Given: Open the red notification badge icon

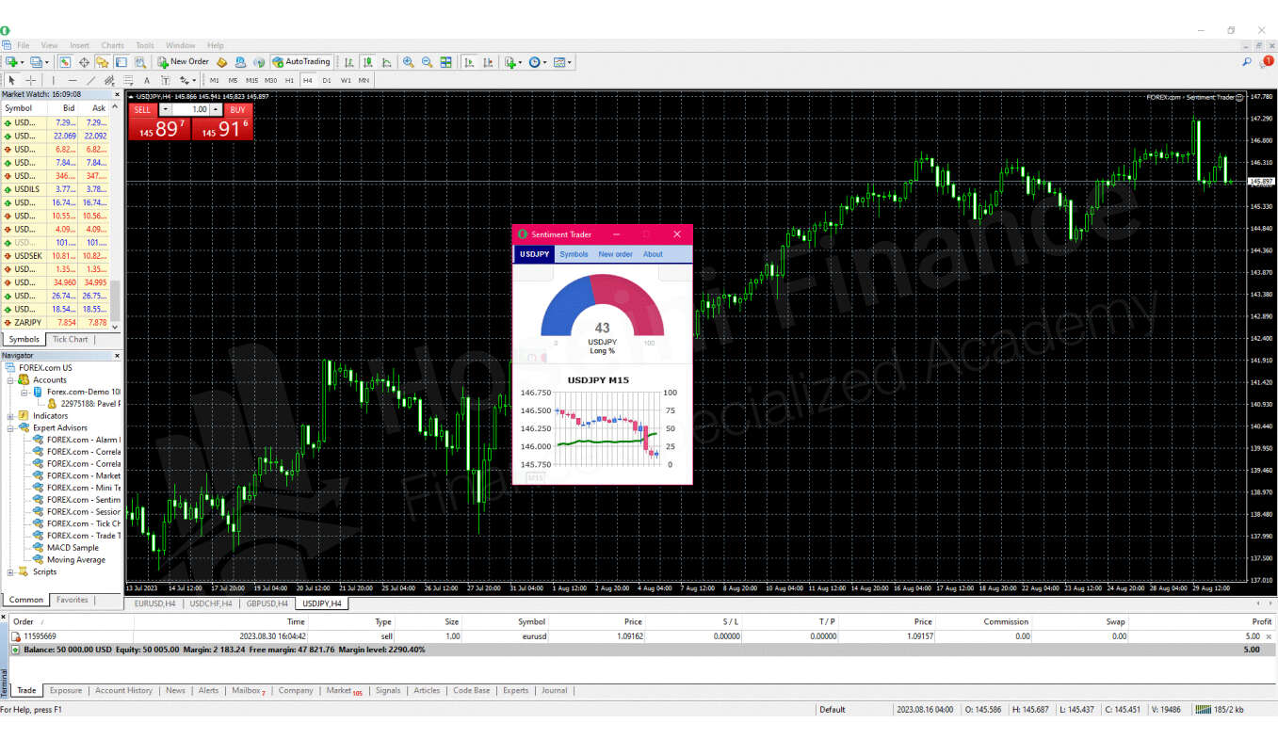Looking at the screenshot, I should [x=1267, y=61].
